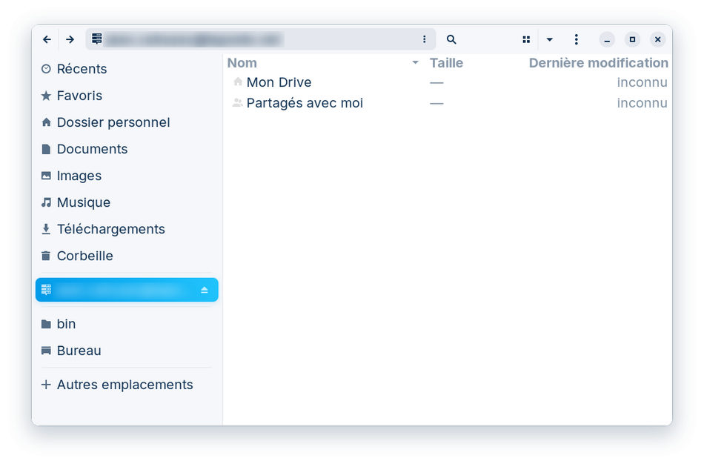Go to Favoris in sidebar
This screenshot has width=704, height=464.
pos(79,96)
